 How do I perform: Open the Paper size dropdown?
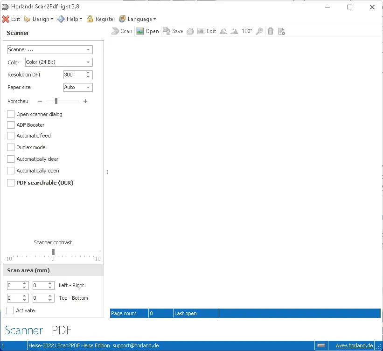point(88,87)
